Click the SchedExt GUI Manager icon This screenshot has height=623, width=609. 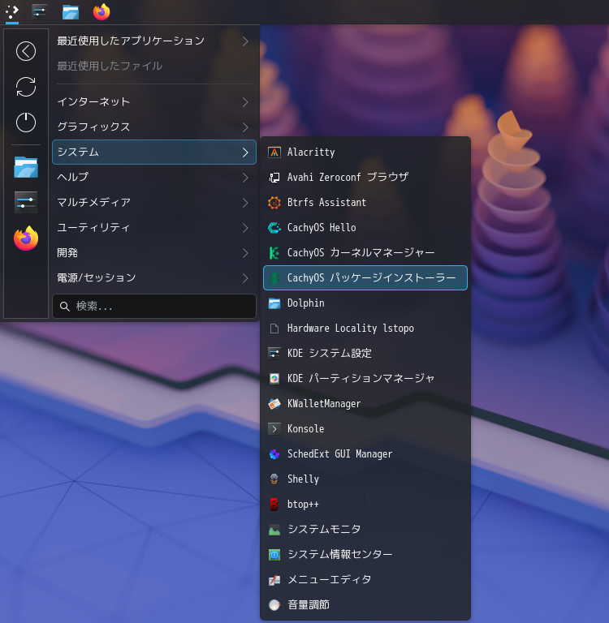(274, 453)
